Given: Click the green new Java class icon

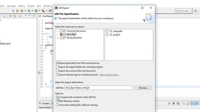Looking at the screenshot, I should 22,11.
